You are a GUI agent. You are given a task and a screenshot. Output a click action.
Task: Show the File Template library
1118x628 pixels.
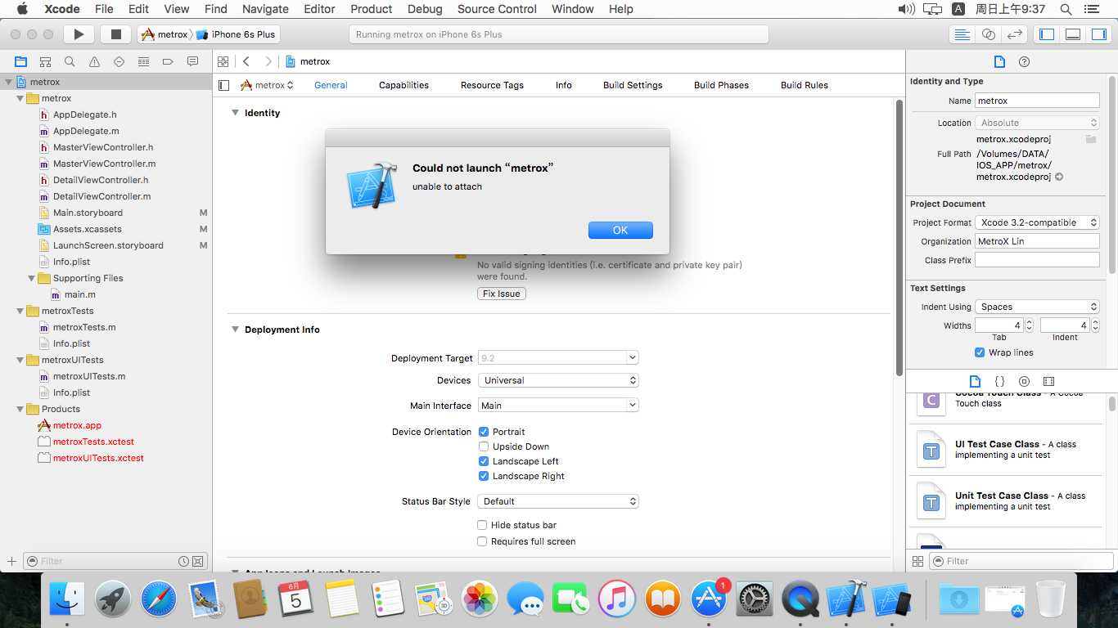click(x=975, y=381)
